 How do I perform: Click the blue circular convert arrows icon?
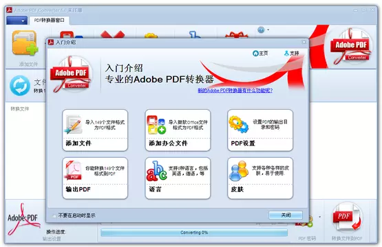click(20, 86)
